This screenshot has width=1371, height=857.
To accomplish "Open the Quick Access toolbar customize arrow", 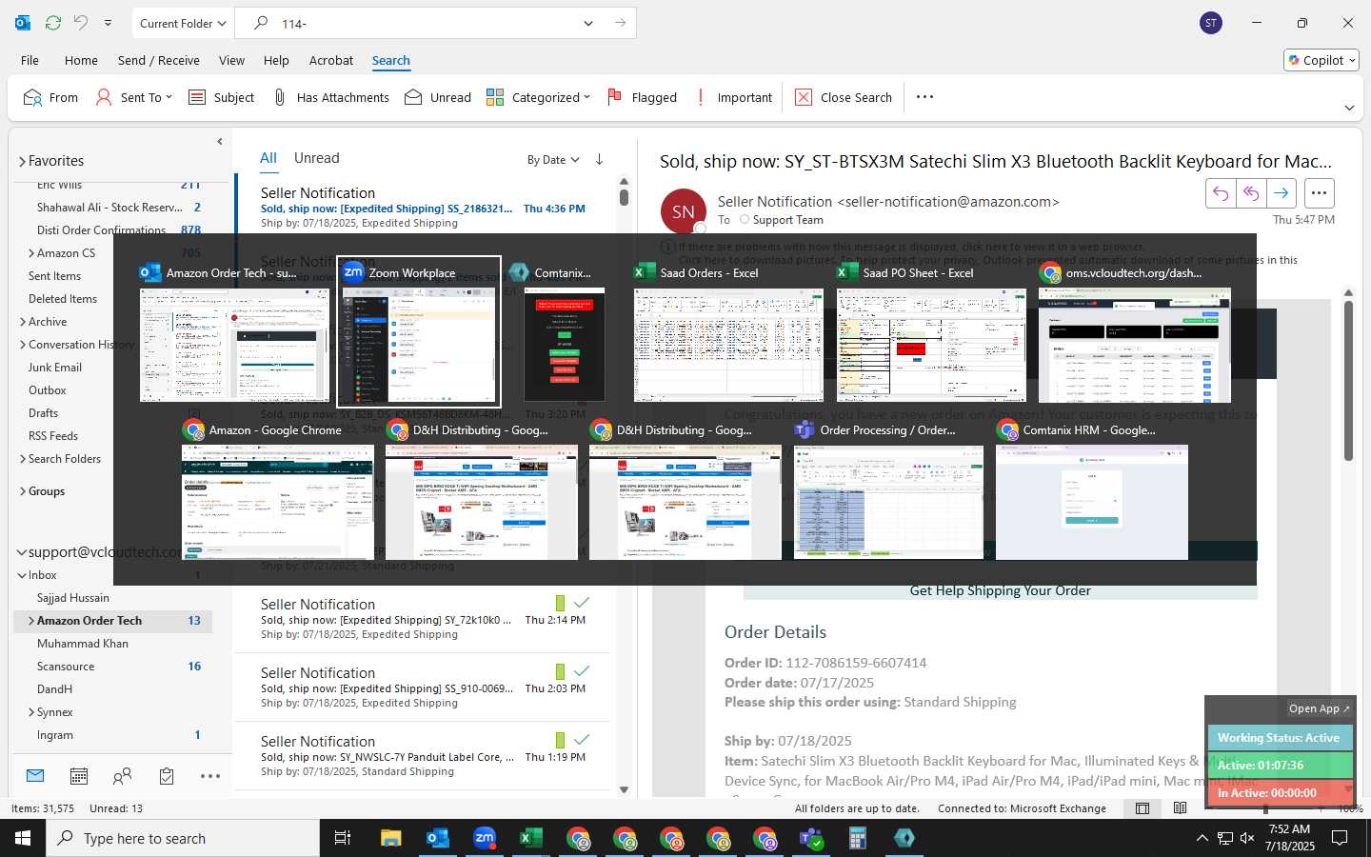I will tap(108, 23).
